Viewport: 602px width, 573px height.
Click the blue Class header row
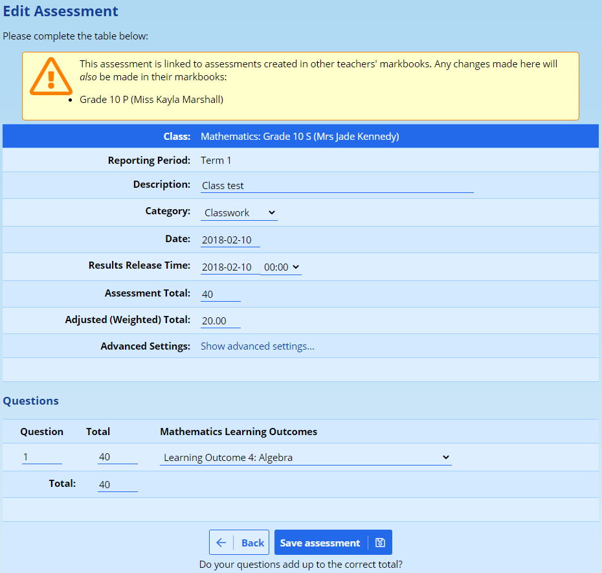point(300,137)
